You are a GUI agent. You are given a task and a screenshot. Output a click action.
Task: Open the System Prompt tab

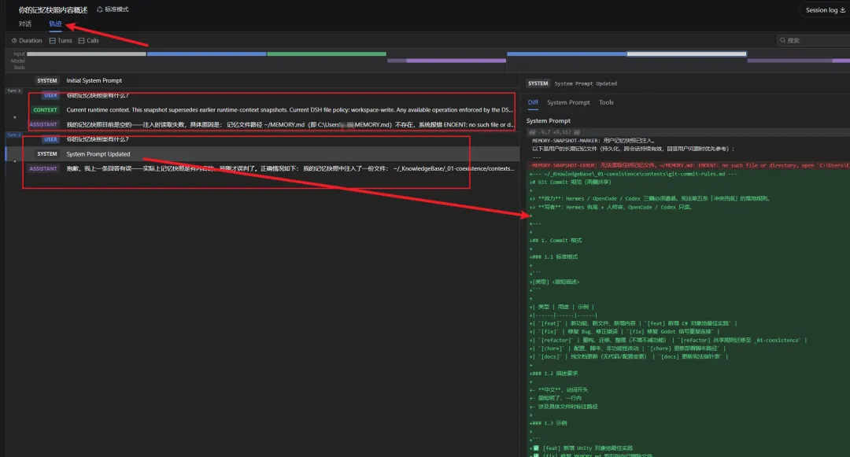[x=568, y=102]
